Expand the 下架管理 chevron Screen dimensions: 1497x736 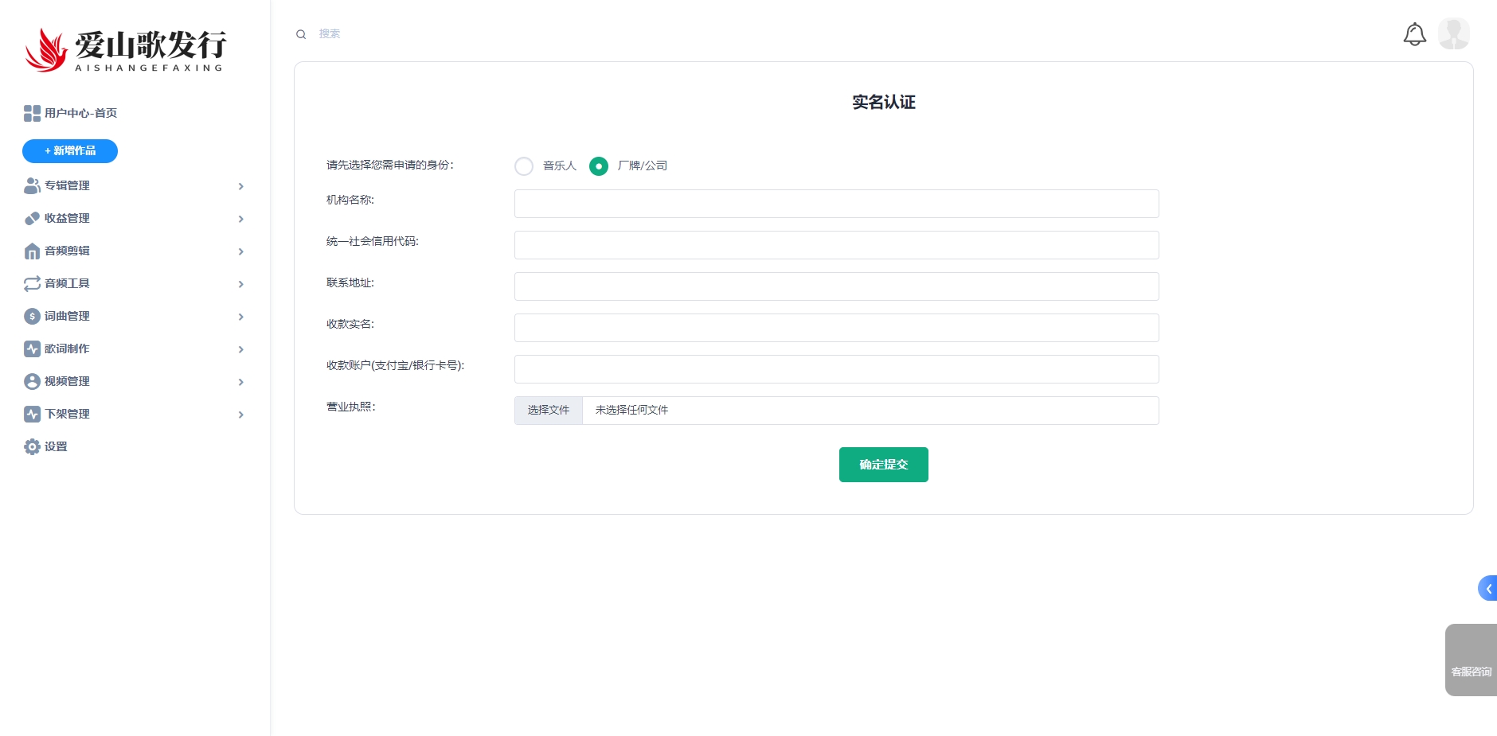click(x=240, y=415)
